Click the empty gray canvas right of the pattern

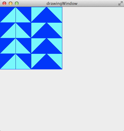click(x=93, y=38)
